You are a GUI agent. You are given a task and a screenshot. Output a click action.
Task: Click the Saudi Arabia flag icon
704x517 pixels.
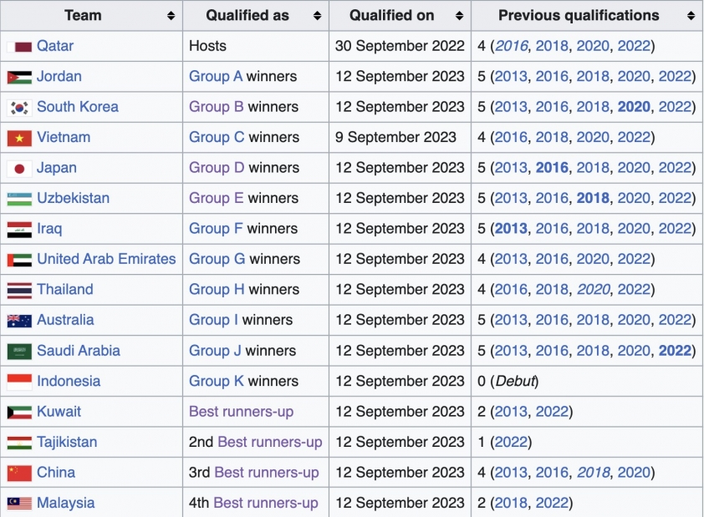tap(19, 351)
